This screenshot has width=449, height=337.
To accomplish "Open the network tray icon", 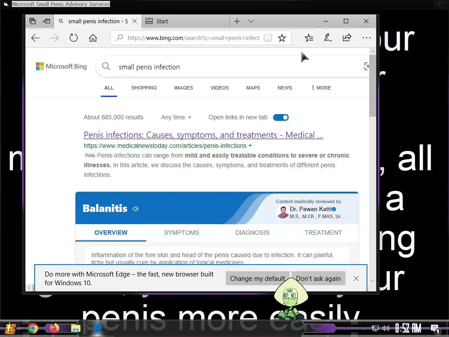I will coord(375,328).
